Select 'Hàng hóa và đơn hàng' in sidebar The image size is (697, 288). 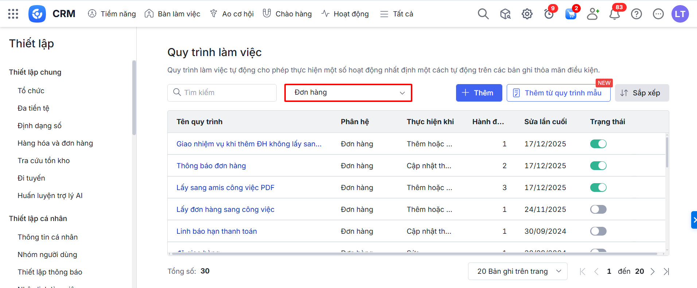[55, 143]
